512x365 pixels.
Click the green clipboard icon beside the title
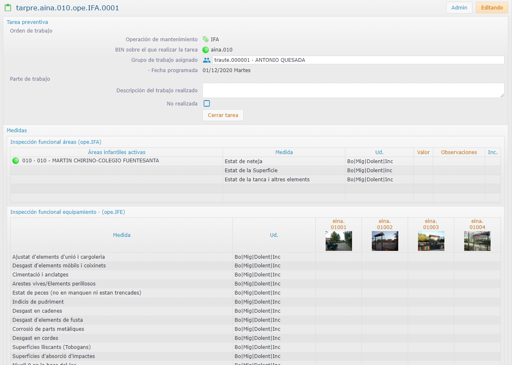coord(7,7)
